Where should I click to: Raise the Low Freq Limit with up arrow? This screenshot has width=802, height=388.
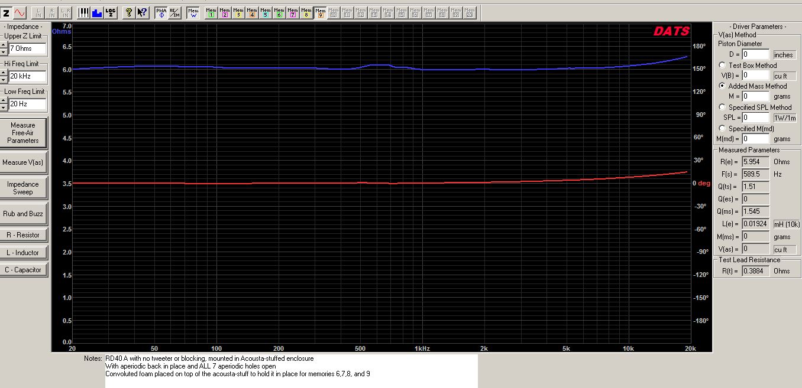[x=4, y=100]
